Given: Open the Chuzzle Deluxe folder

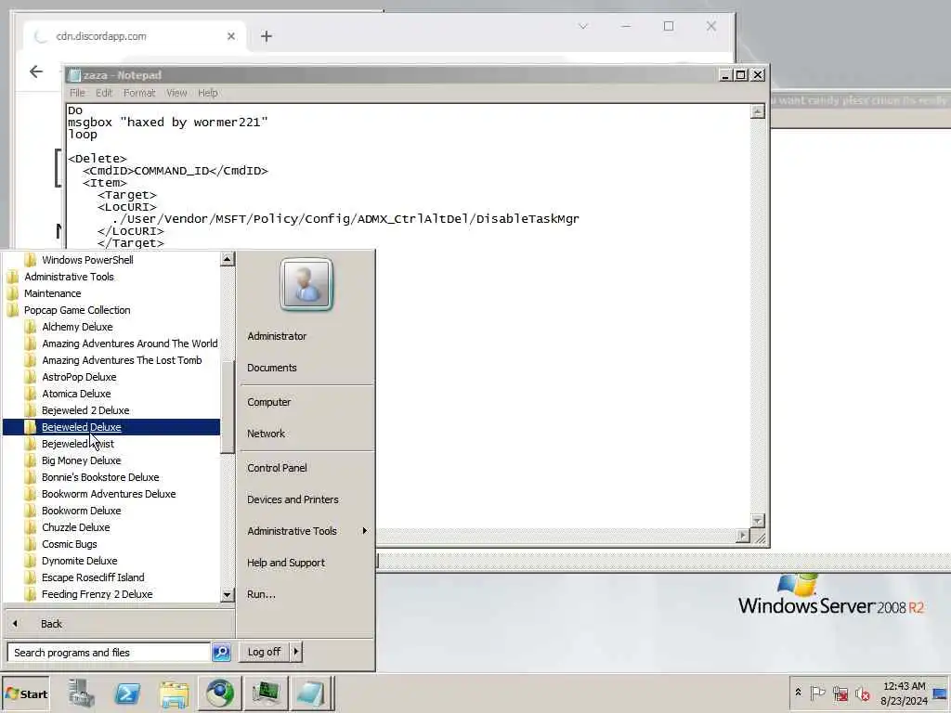Looking at the screenshot, I should coord(76,527).
